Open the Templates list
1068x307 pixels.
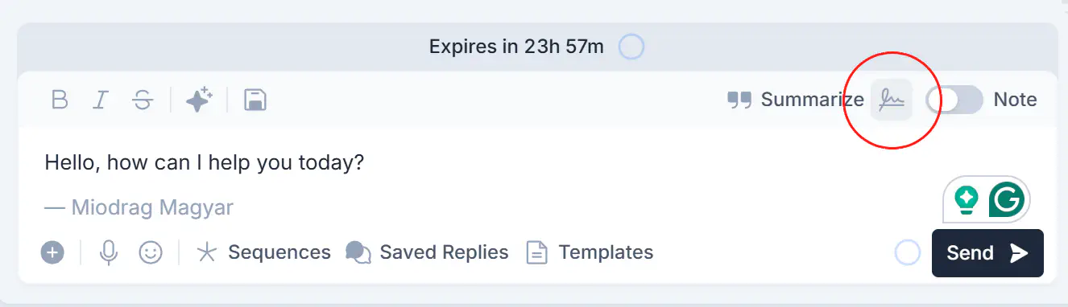pos(590,253)
